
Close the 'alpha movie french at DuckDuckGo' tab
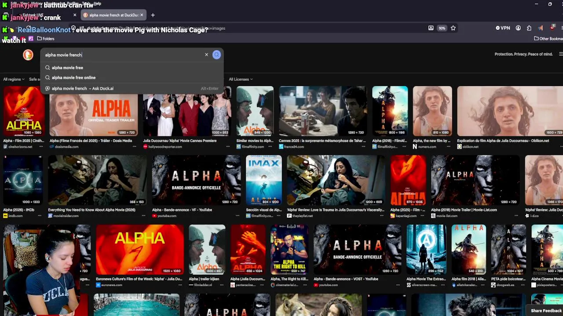coord(142,15)
